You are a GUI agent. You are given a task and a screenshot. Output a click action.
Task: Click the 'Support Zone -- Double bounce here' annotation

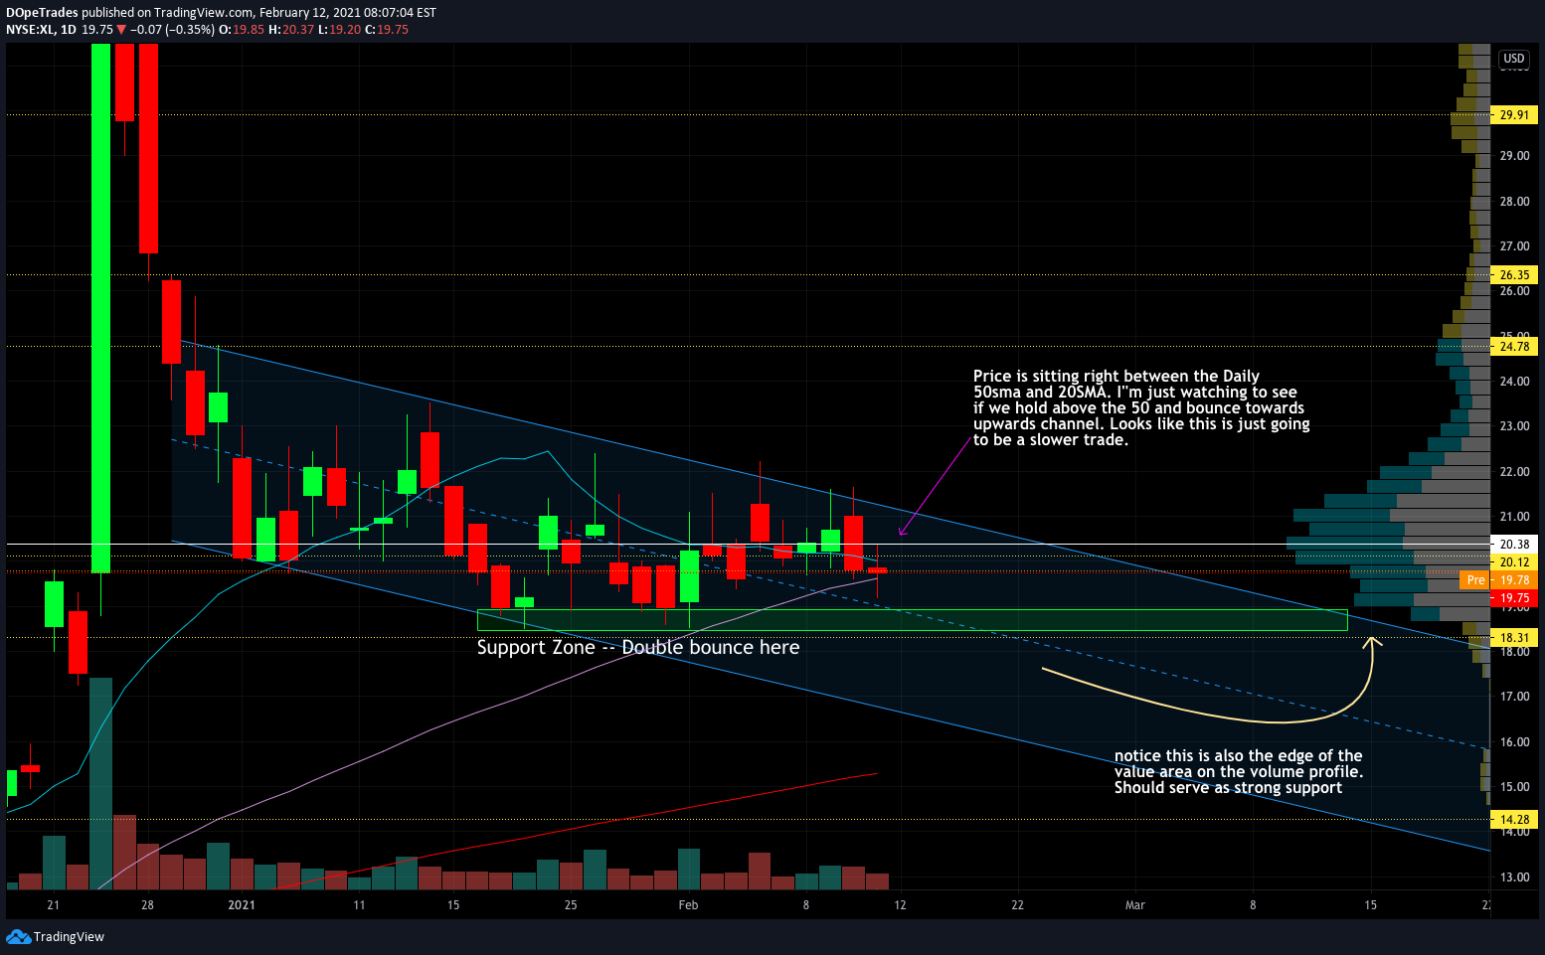tap(638, 648)
